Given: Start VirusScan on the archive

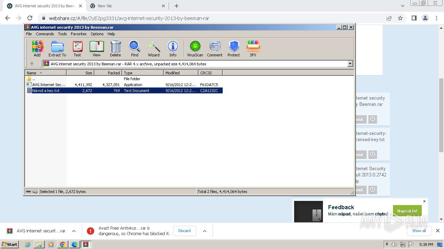Looking at the screenshot, I should [x=195, y=48].
